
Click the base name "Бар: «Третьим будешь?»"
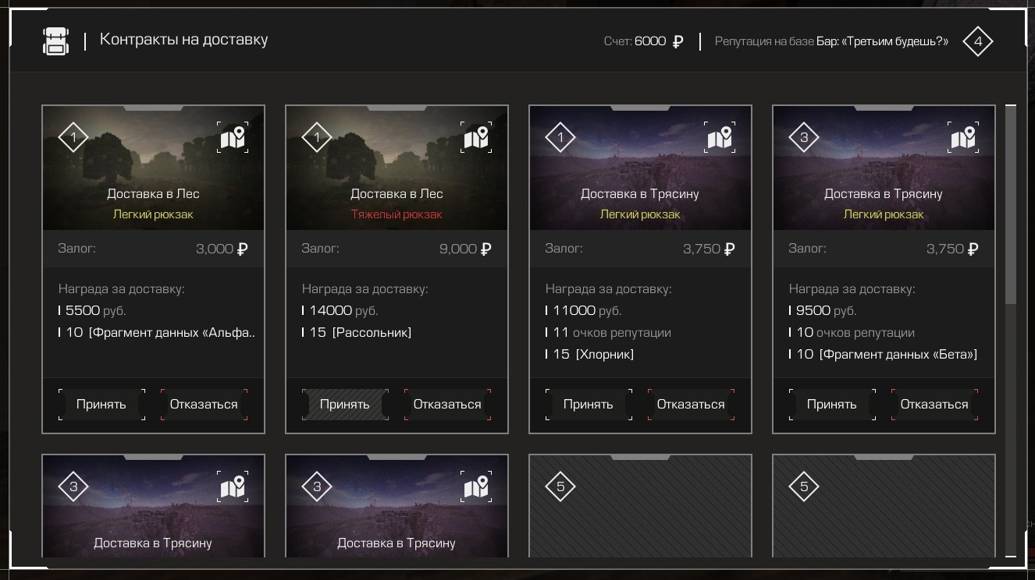tap(882, 41)
